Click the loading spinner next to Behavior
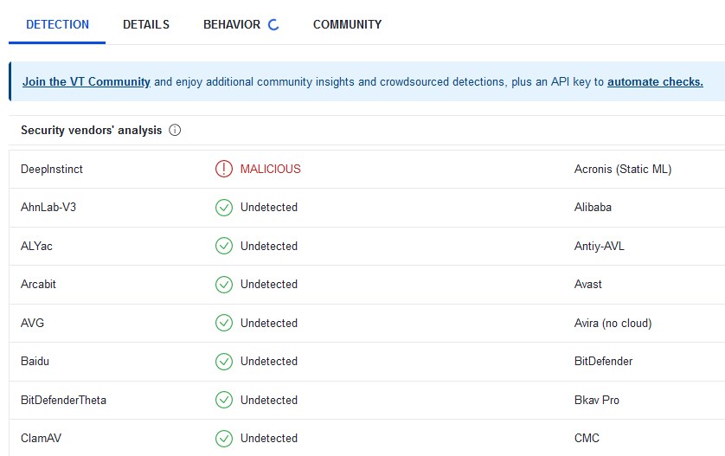Image resolution: width=725 pixels, height=456 pixels. 273,25
